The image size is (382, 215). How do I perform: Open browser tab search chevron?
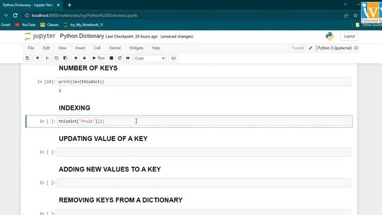345,4
